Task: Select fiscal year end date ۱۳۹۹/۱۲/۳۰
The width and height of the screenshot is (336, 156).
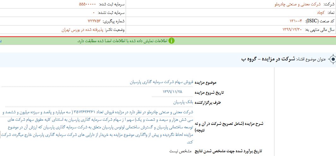Action: click(292, 30)
